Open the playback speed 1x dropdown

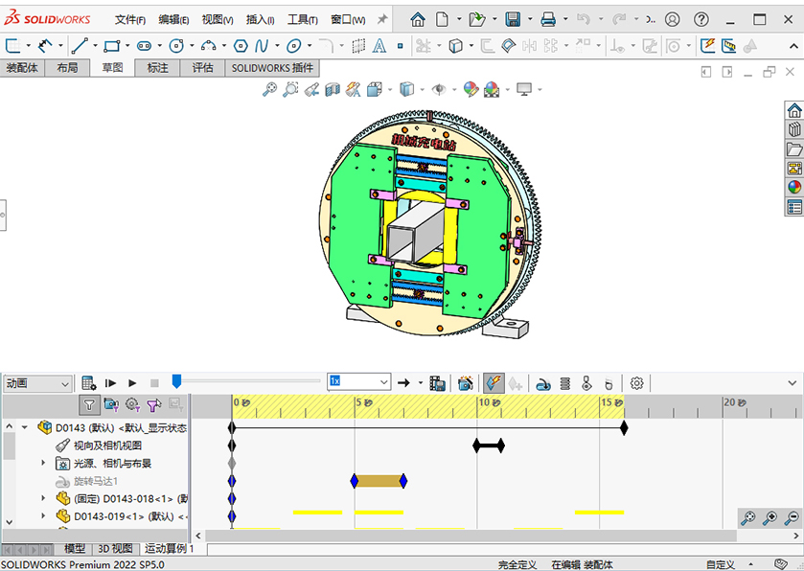[x=382, y=382]
